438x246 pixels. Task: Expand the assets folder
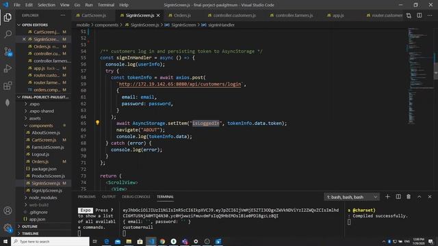pos(35,118)
